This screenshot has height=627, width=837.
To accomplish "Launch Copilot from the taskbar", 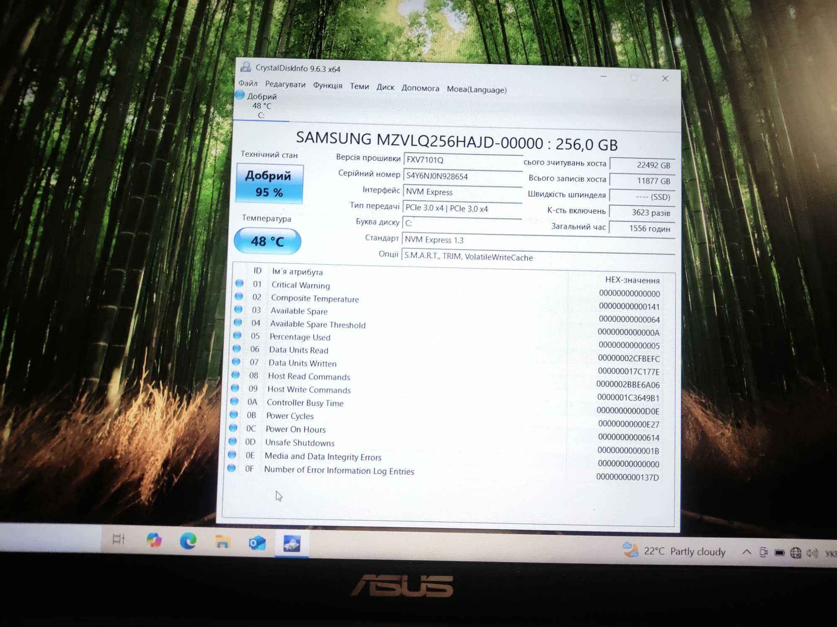I will (154, 540).
